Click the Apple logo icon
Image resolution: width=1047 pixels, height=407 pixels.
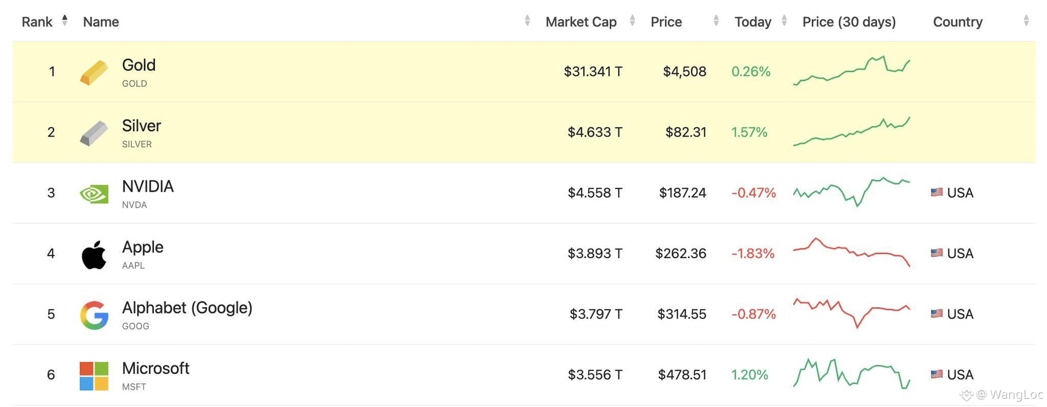pyautogui.click(x=94, y=255)
